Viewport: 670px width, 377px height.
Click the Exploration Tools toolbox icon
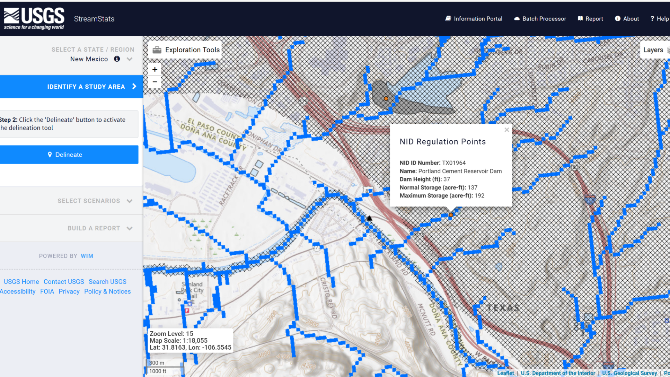click(x=157, y=50)
